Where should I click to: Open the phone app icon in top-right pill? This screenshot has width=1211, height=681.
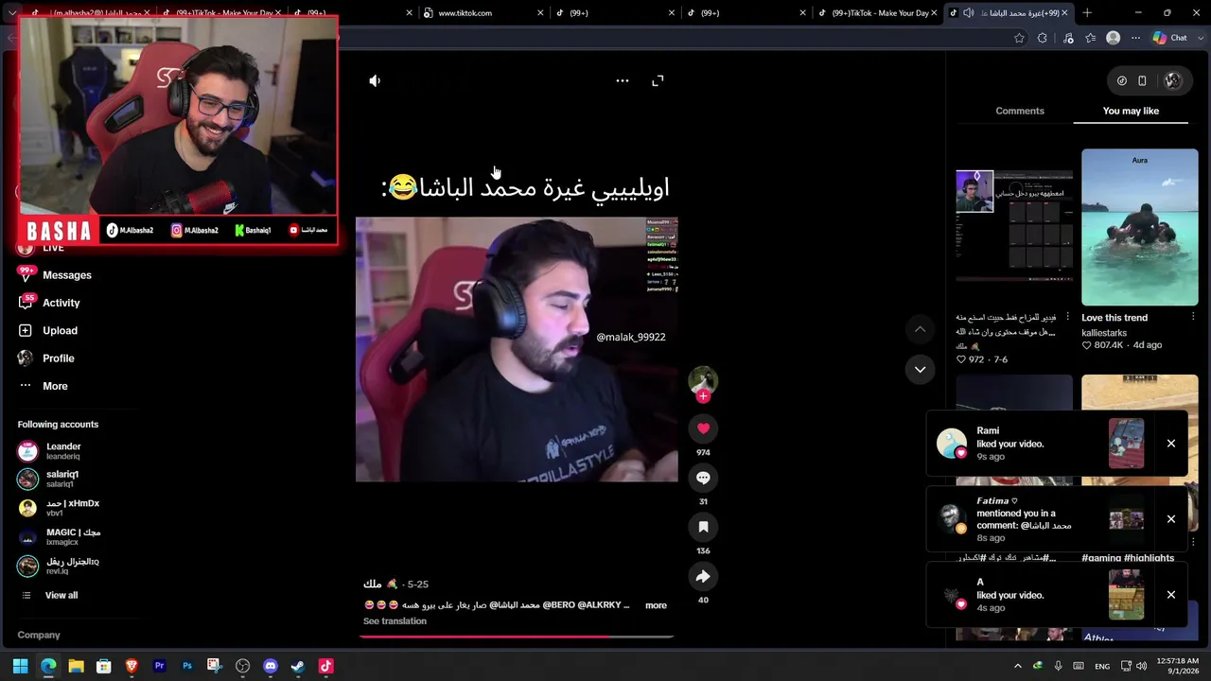1142,81
